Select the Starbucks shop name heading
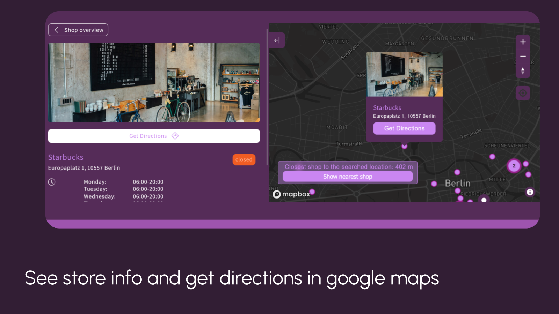559x314 pixels. (66, 157)
